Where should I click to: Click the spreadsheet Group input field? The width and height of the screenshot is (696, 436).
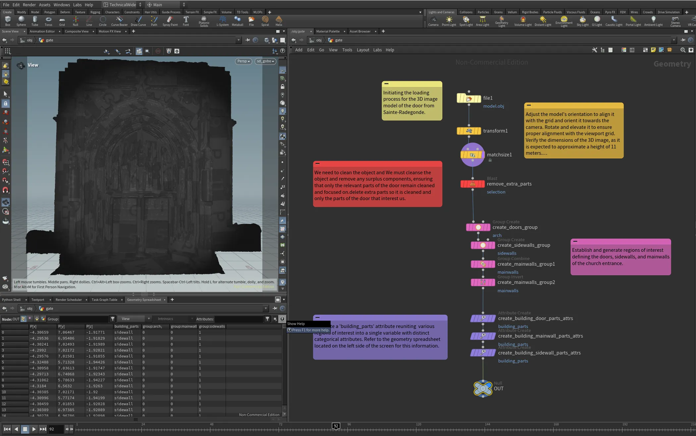click(x=84, y=319)
